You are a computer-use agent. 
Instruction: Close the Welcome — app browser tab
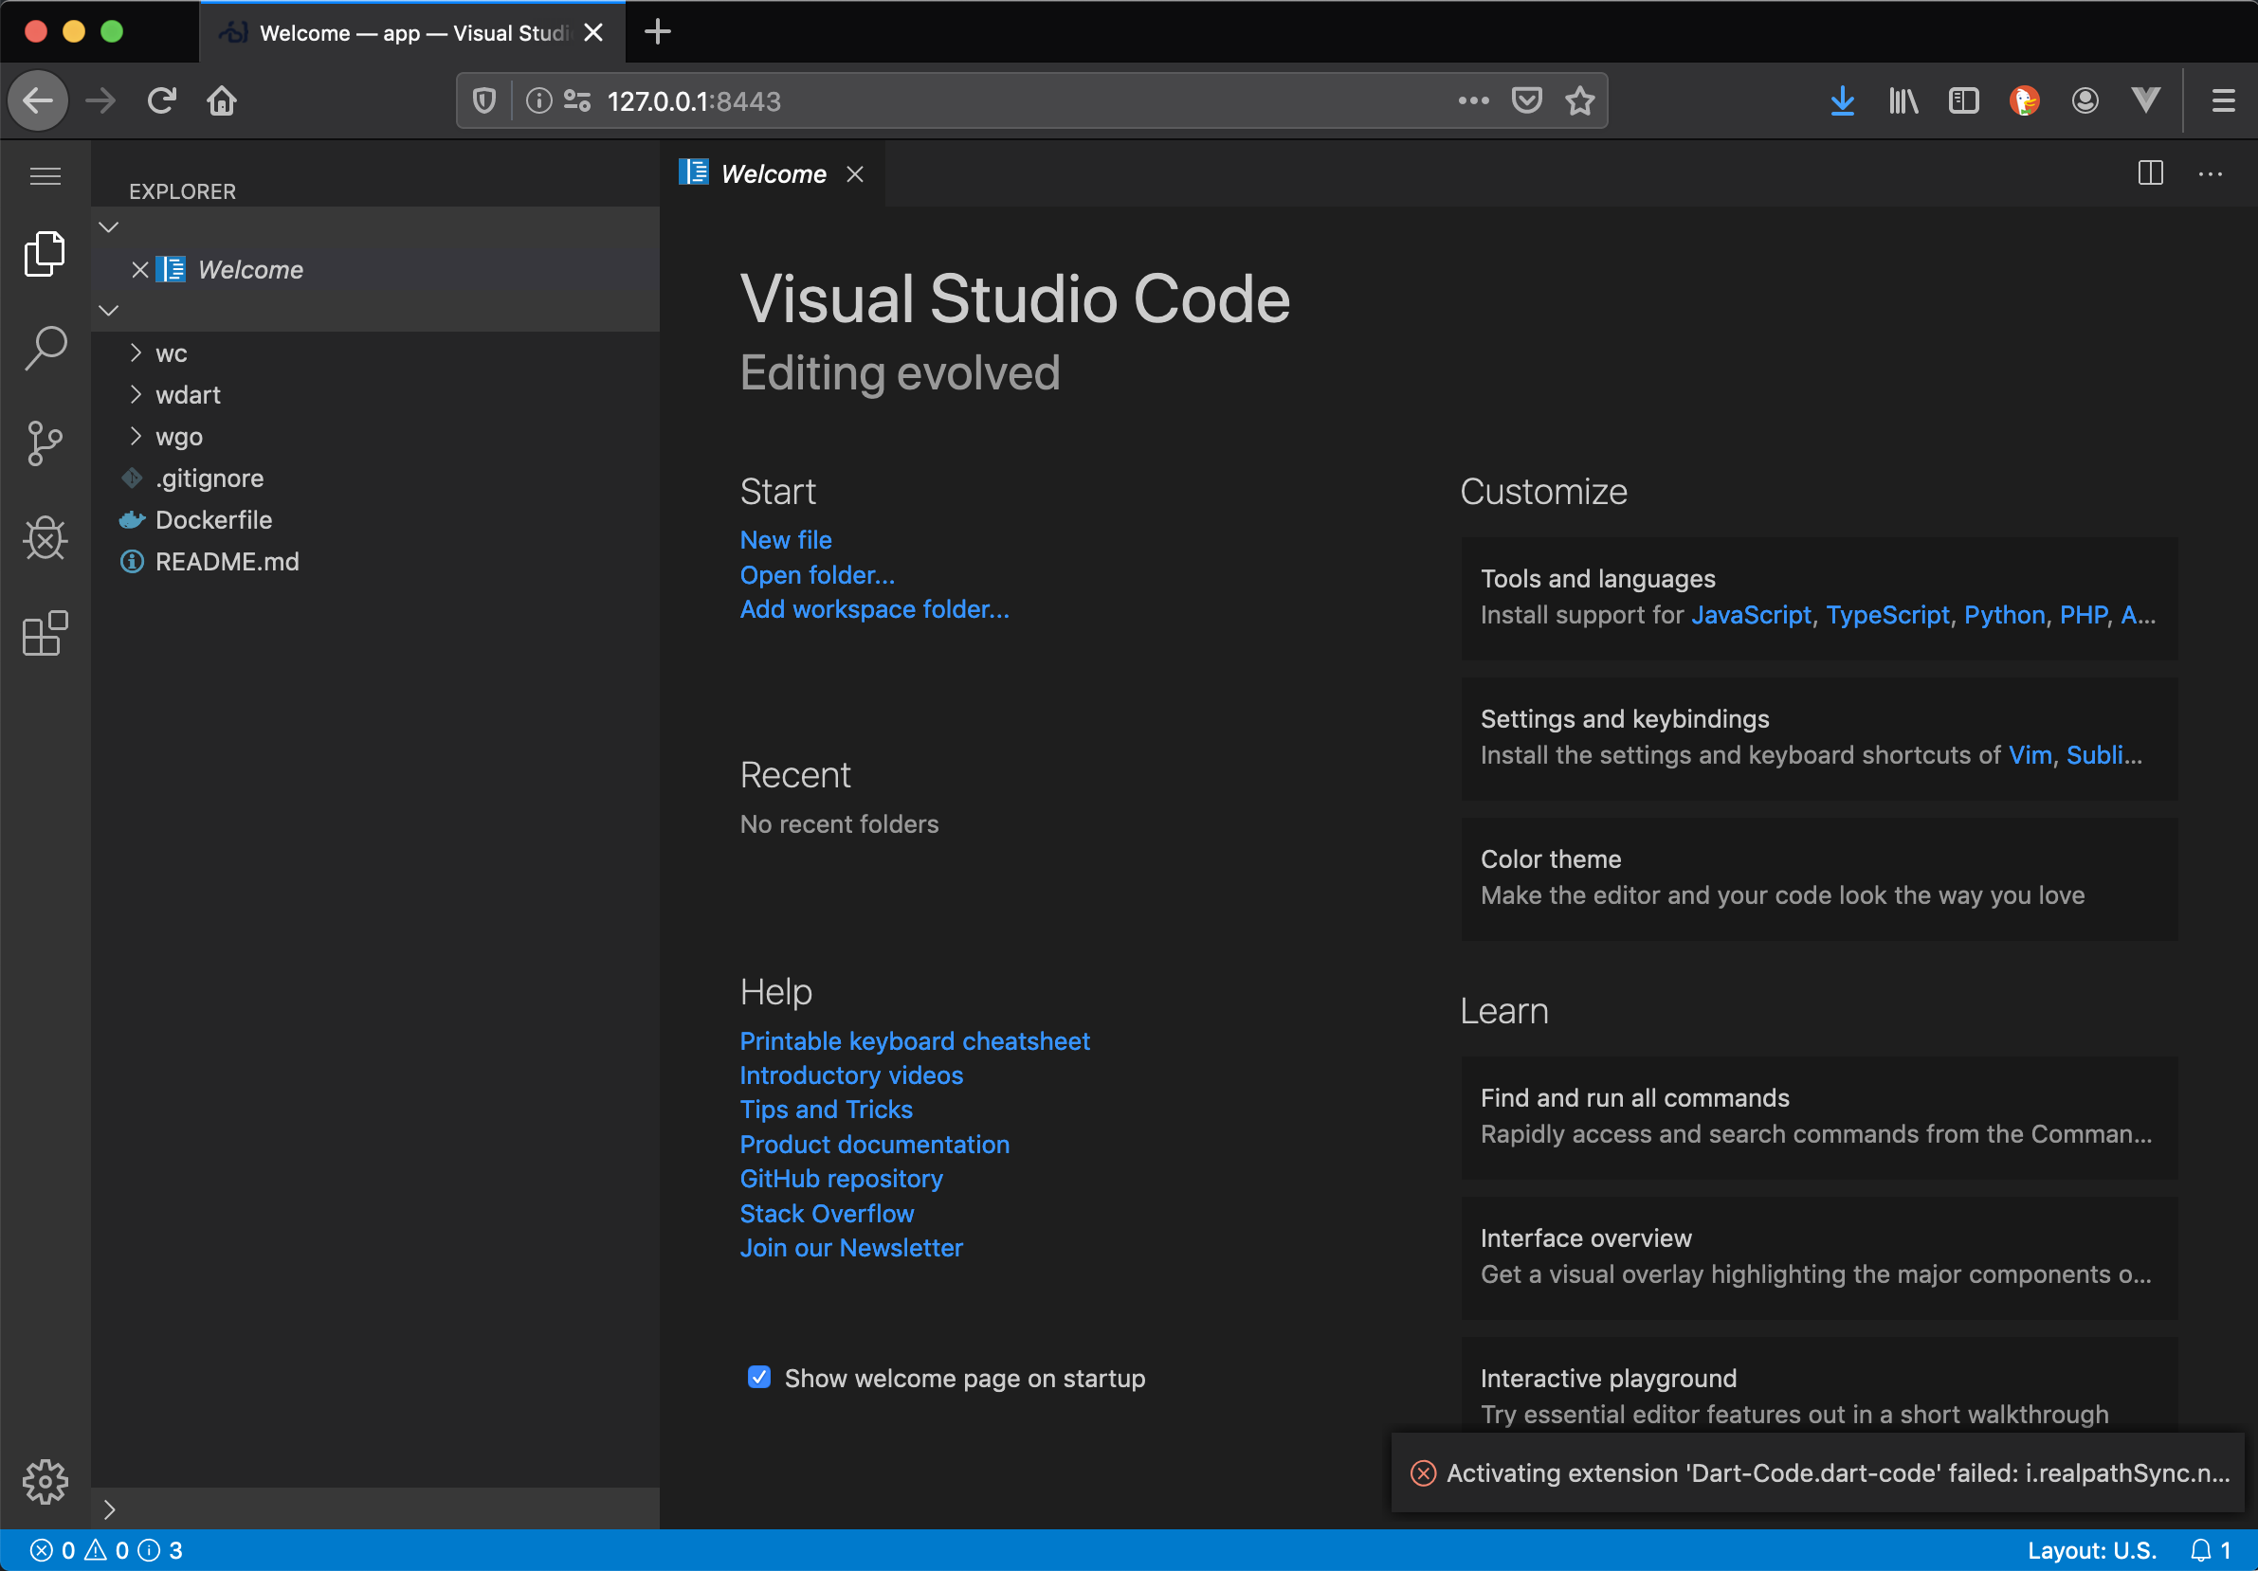point(593,32)
